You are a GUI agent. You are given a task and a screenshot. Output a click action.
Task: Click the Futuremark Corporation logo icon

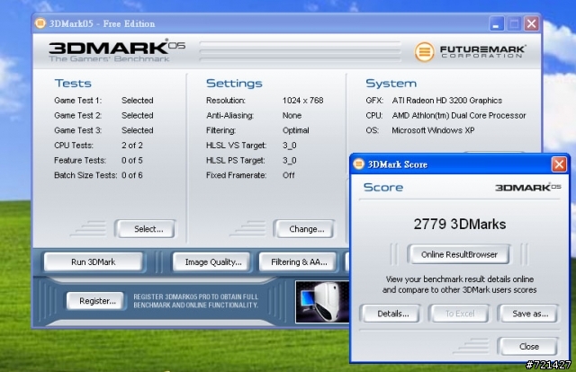(424, 52)
